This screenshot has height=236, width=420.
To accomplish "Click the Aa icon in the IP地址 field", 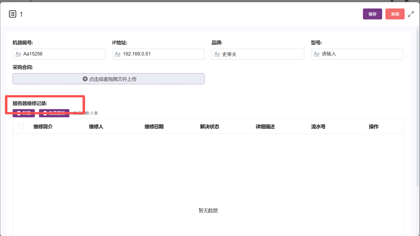I will point(118,54).
